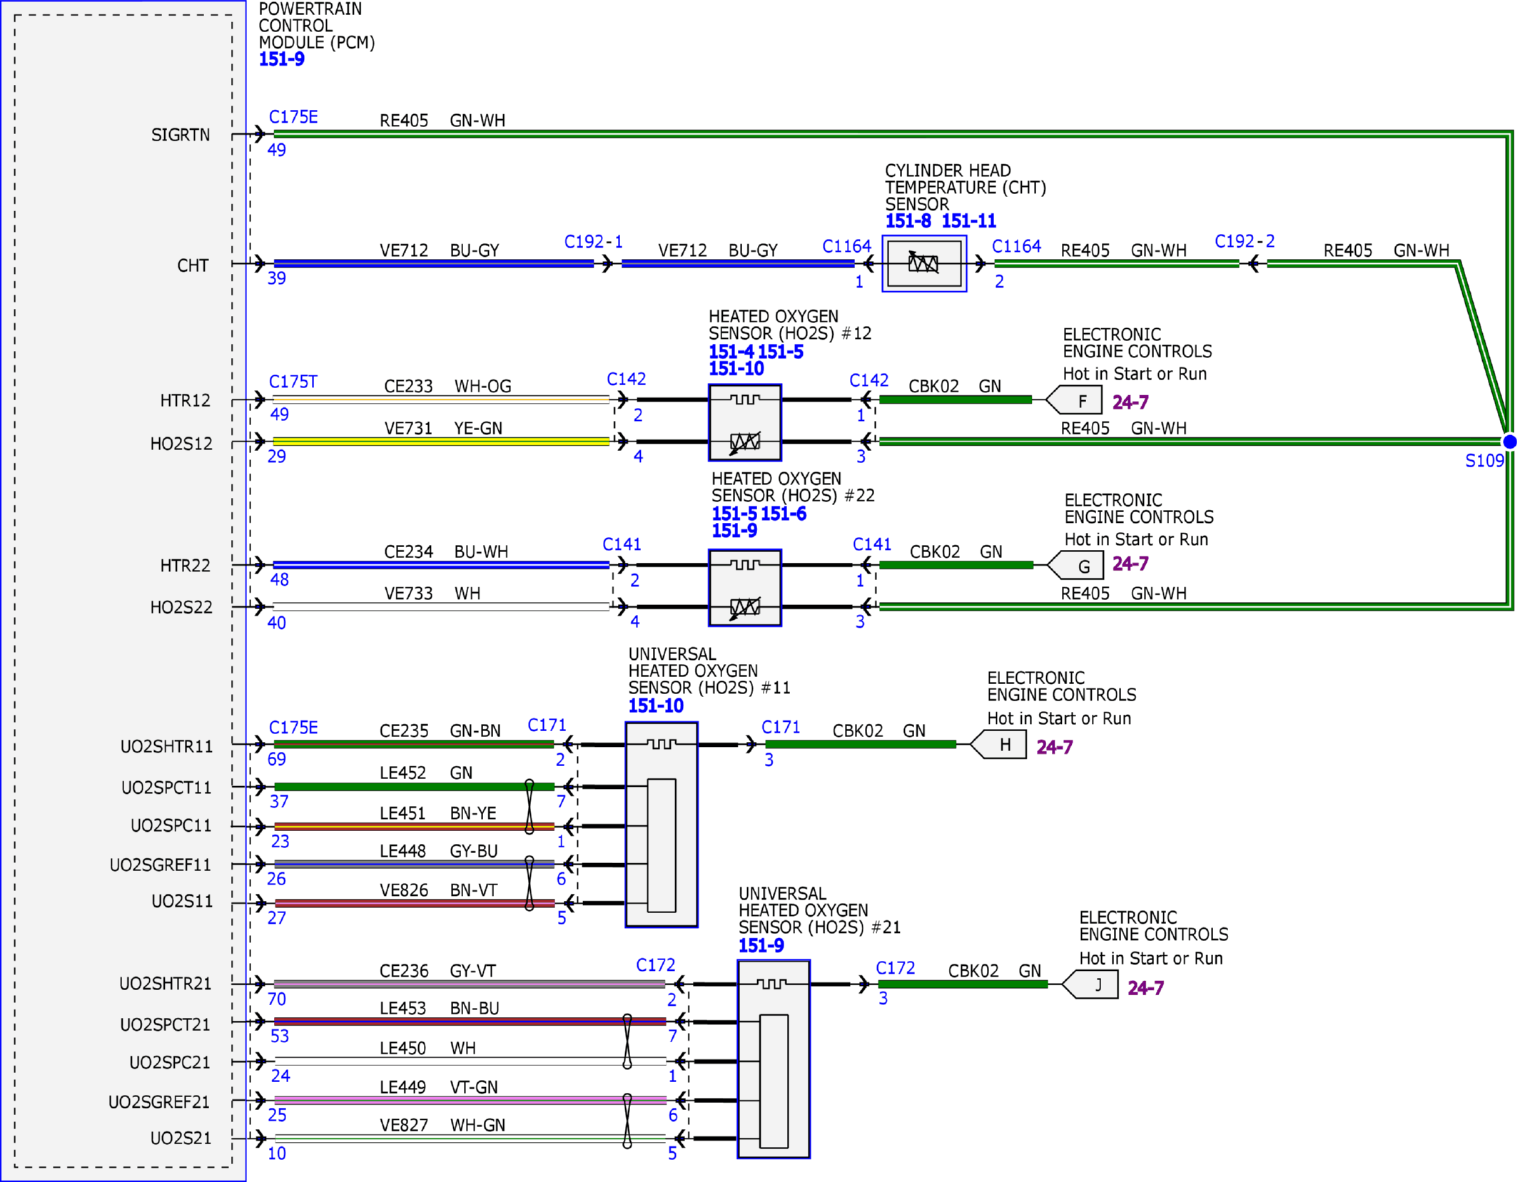
Task: Open the 151-9 link under Powertrain Control Module
Action: (x=281, y=59)
